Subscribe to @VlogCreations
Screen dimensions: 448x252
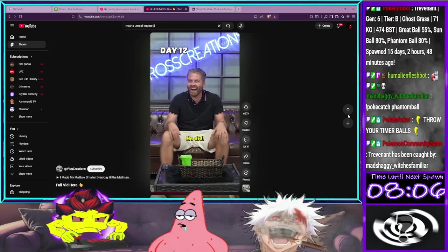(x=96, y=169)
